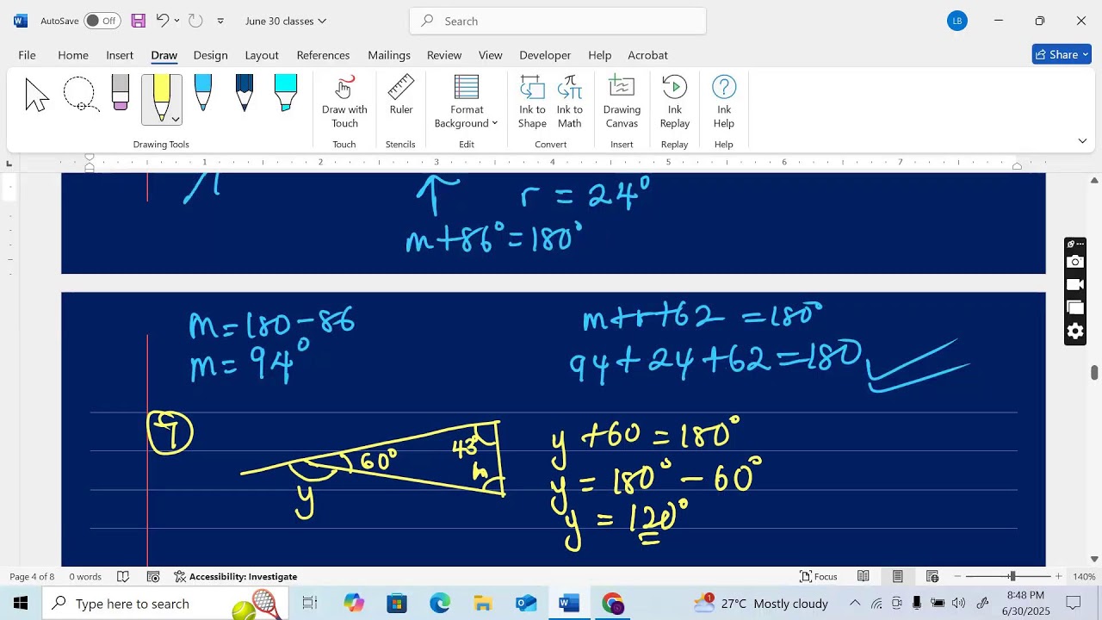Open File Explorer from taskbar
The height and width of the screenshot is (620, 1102).
coord(483,604)
